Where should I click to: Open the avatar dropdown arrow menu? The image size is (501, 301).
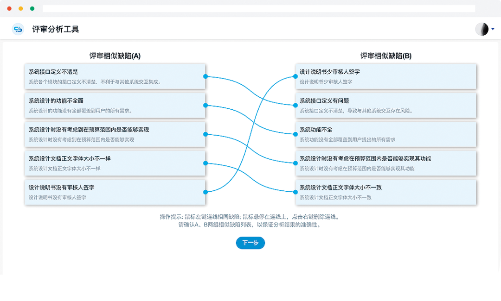[492, 29]
